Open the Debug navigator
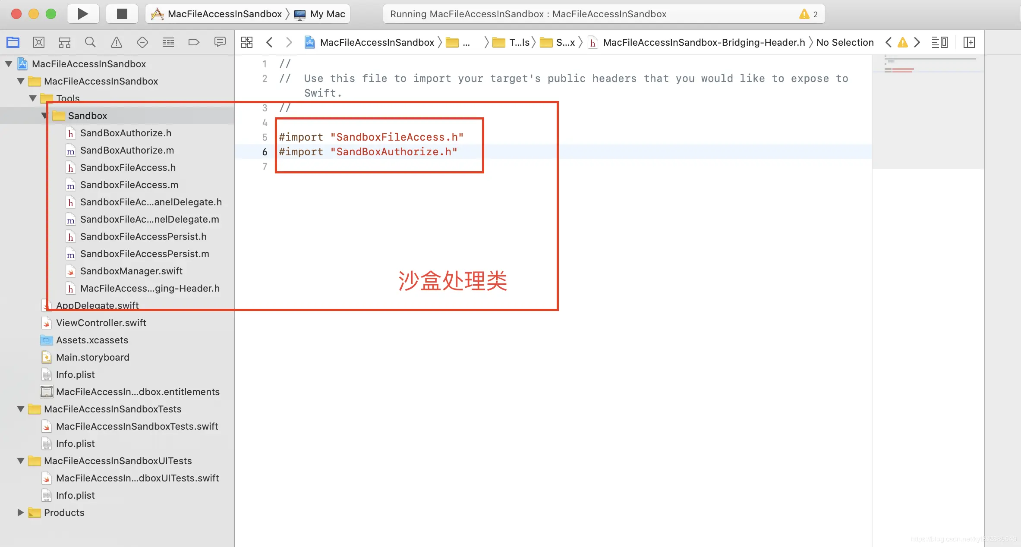Viewport: 1021px width, 547px height. (168, 42)
